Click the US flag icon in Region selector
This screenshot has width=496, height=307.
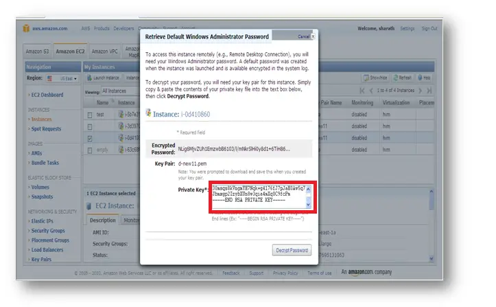[x=49, y=78]
